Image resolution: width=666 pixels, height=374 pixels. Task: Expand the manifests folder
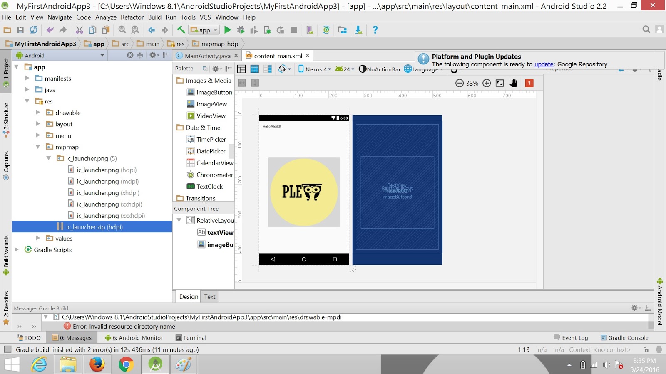point(27,78)
